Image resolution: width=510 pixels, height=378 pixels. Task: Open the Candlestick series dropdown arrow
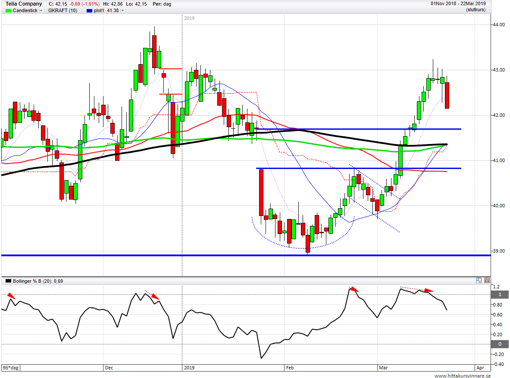(x=41, y=10)
